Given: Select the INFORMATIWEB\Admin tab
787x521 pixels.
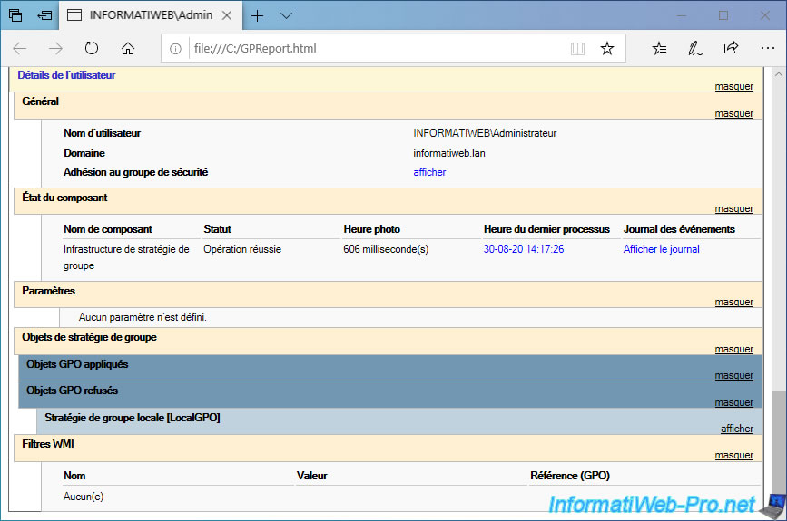Looking at the screenshot, I should coord(145,15).
